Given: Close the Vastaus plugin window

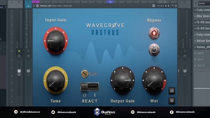Looking at the screenshot, I should 176,6.
